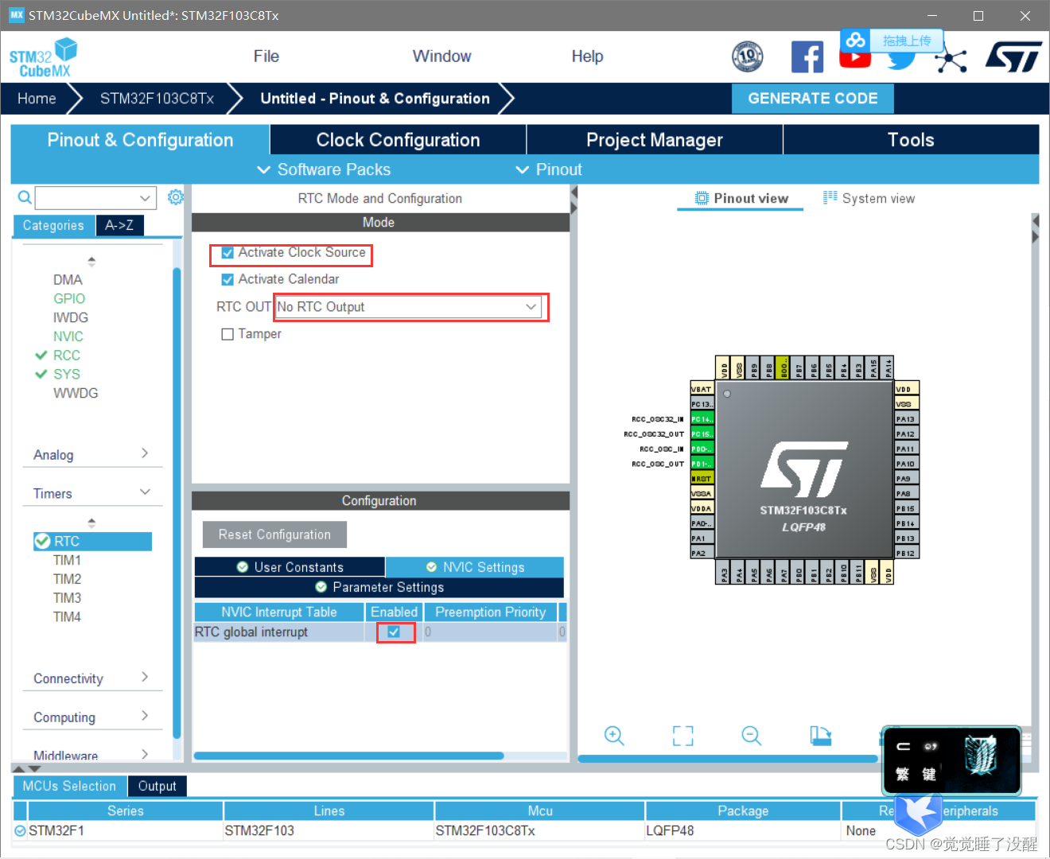Switch to Project Manager tab
The width and height of the screenshot is (1050, 859).
(655, 140)
